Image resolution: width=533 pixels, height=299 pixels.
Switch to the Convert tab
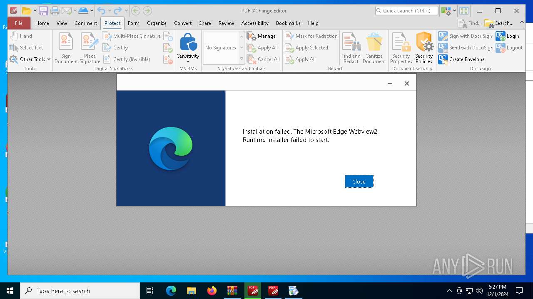(183, 23)
